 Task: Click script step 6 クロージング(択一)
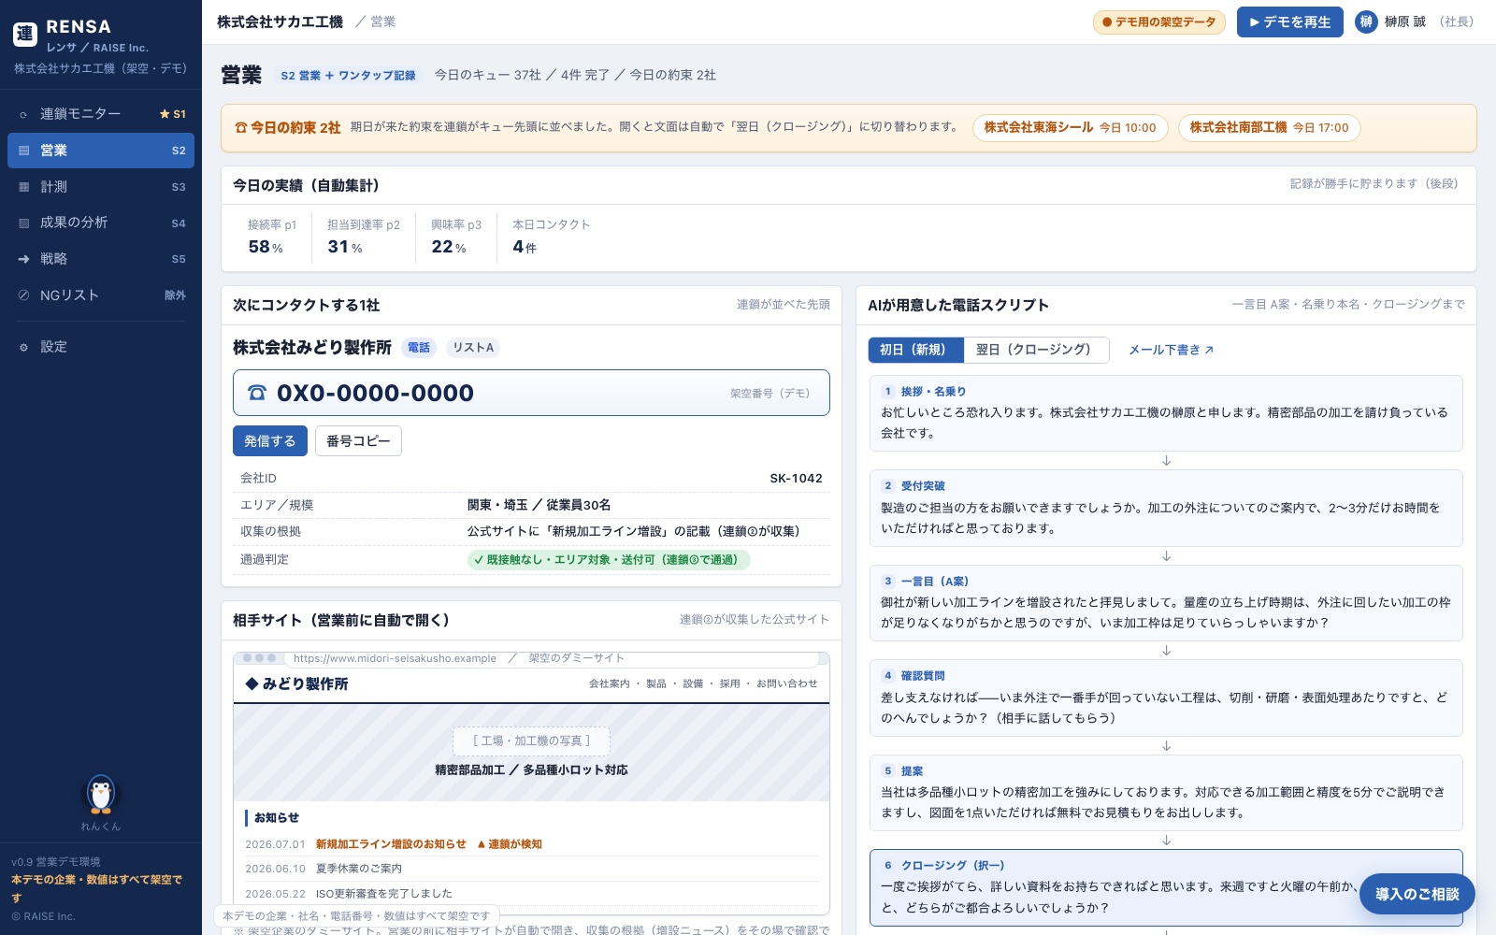[x=1166, y=887]
